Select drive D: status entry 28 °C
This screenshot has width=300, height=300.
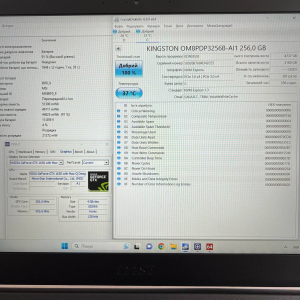point(122,35)
